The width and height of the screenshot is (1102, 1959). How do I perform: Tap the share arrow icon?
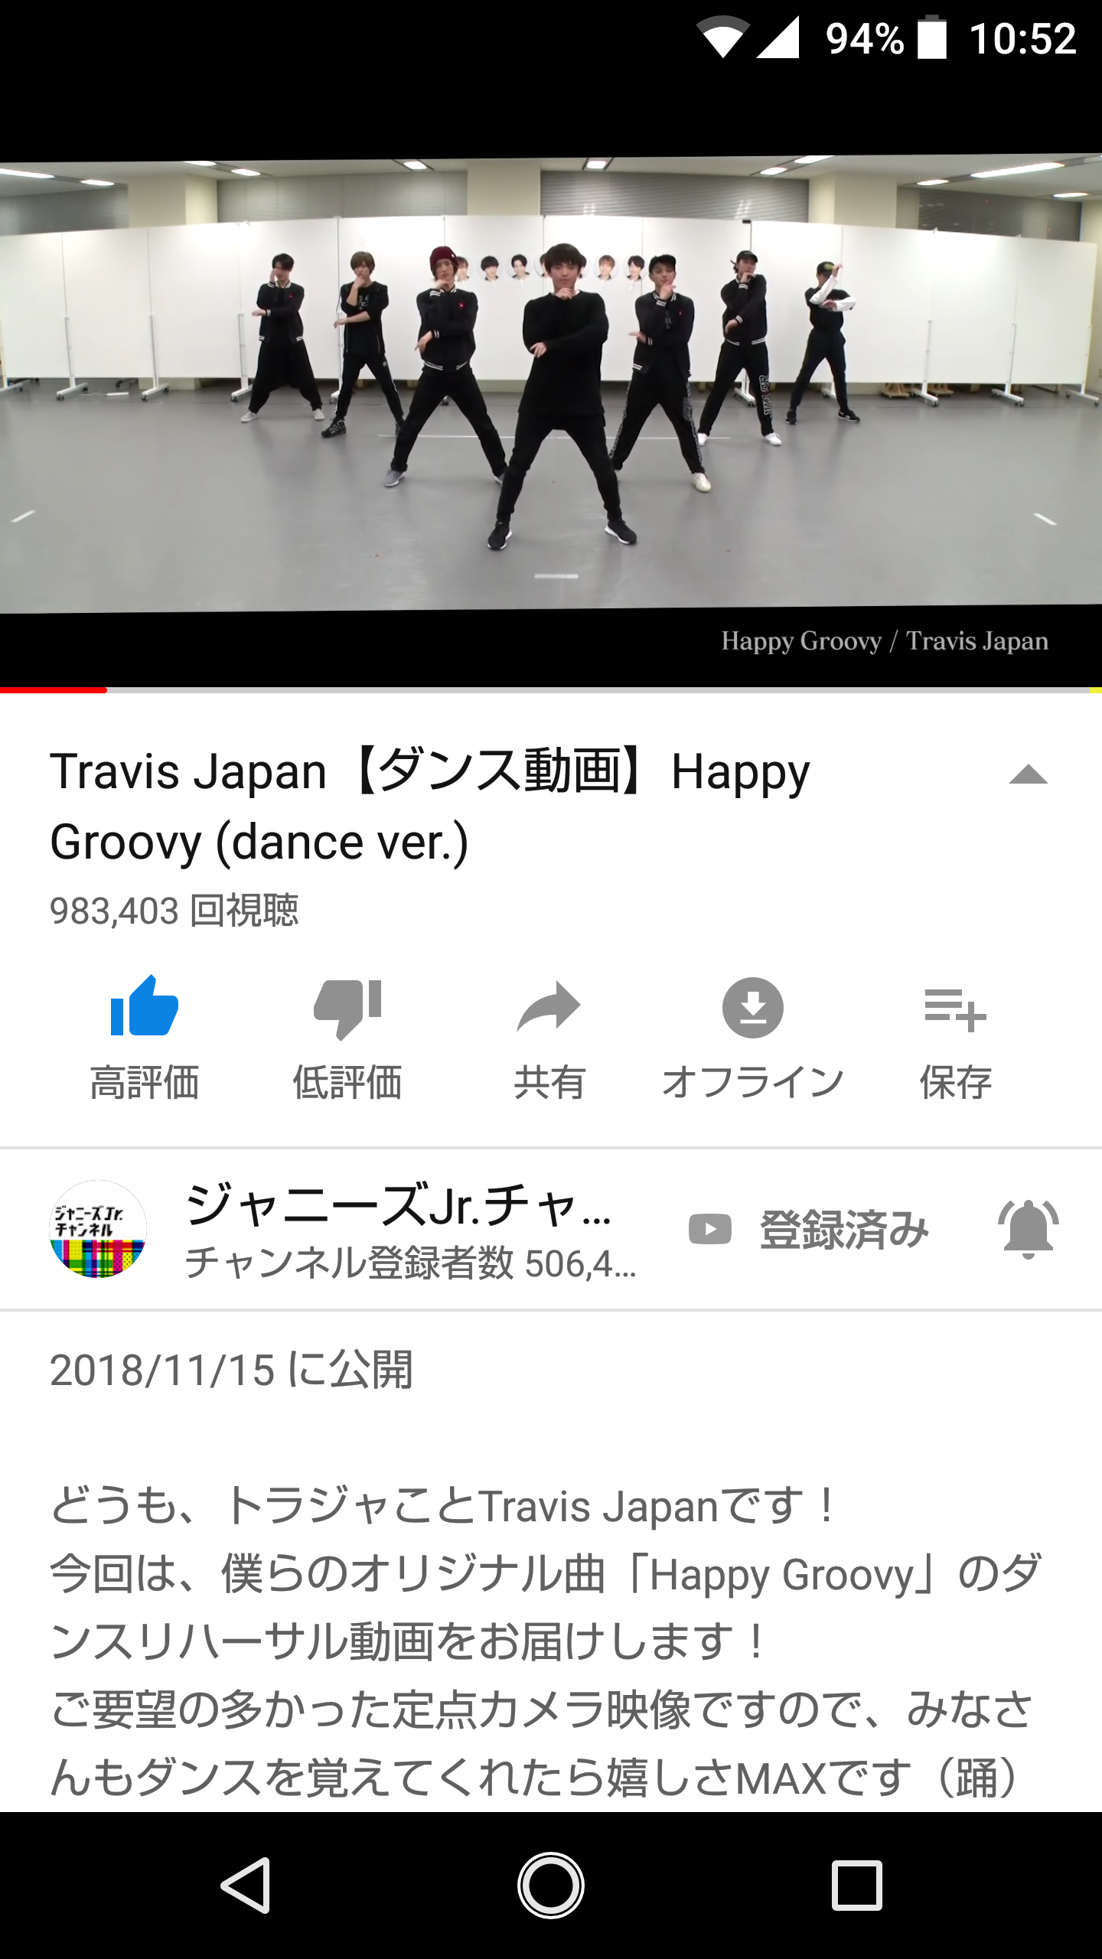pyautogui.click(x=549, y=1007)
